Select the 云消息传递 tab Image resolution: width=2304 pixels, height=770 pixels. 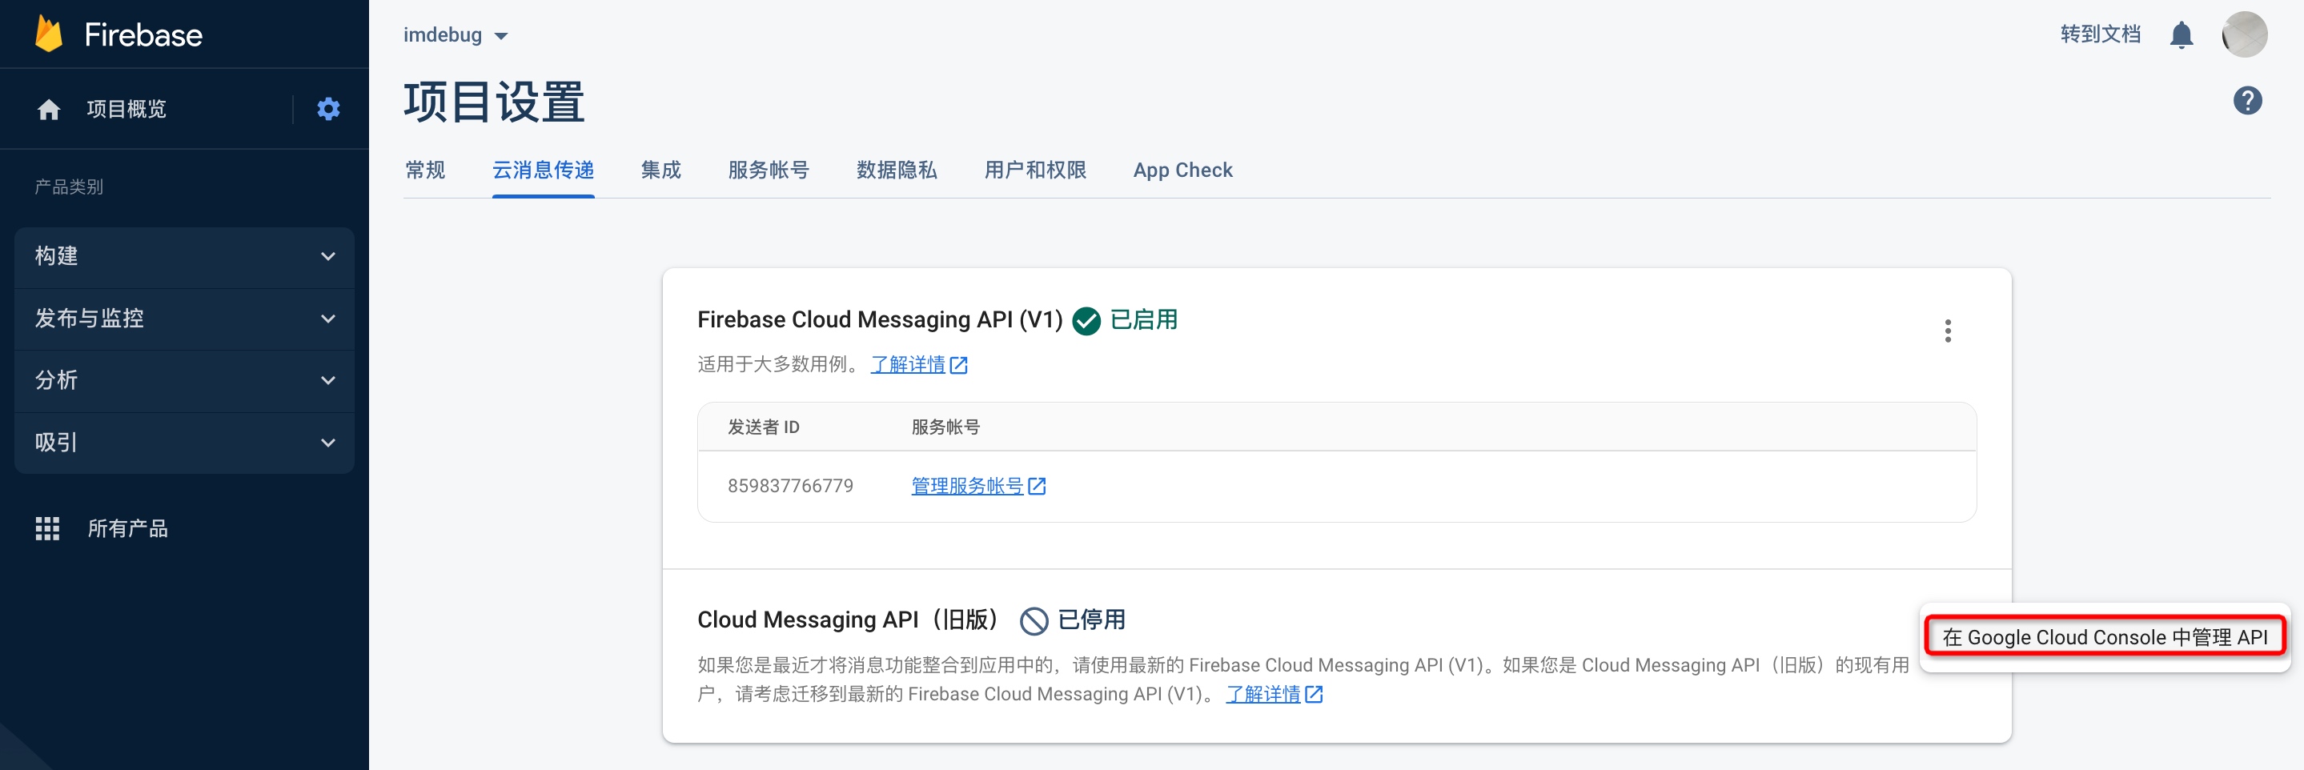coord(543,170)
